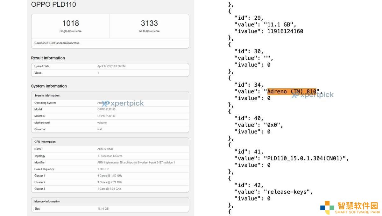Select the JSON line "id": 41
Viewport: 382px width, 216px height.
(249, 152)
